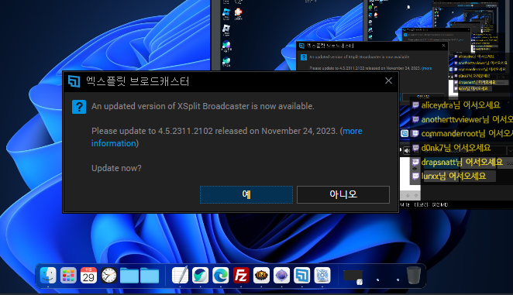Launch the Path of Exile dock icon
The width and height of the screenshot is (513, 295).
[x=261, y=276]
